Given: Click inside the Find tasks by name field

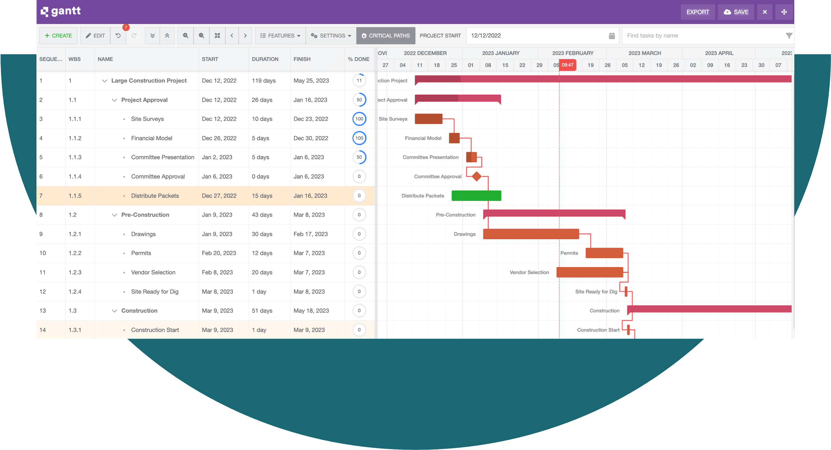Looking at the screenshot, I should [694, 36].
